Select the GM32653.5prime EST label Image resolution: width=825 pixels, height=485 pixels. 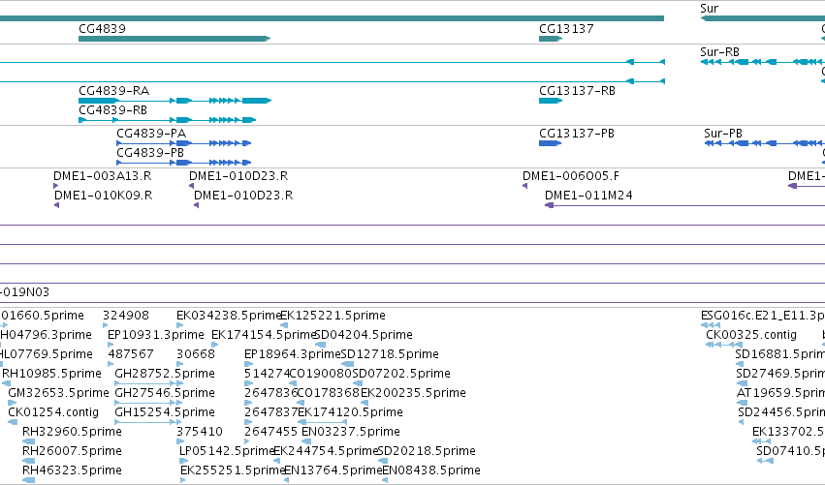58,393
